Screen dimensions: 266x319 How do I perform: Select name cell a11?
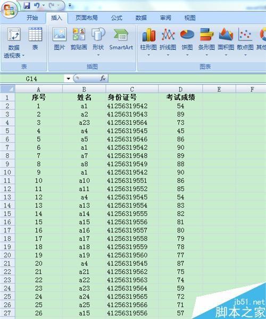(84, 189)
